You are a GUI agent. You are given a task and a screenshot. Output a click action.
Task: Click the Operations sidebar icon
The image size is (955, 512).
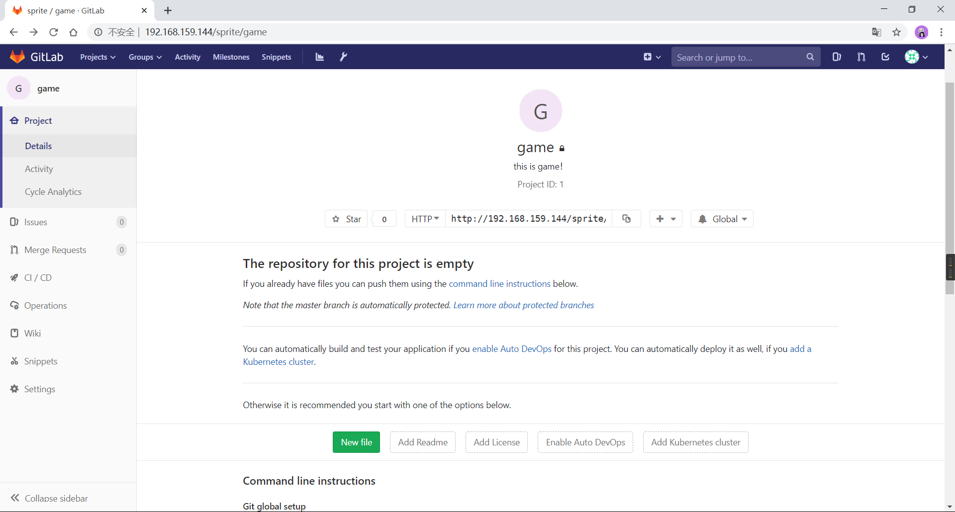pos(14,305)
